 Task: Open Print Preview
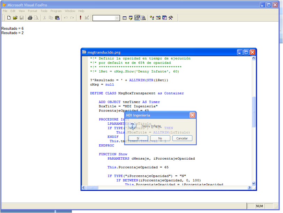tap(36, 17)
